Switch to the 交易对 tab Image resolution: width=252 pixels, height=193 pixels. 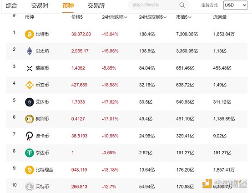40,5
